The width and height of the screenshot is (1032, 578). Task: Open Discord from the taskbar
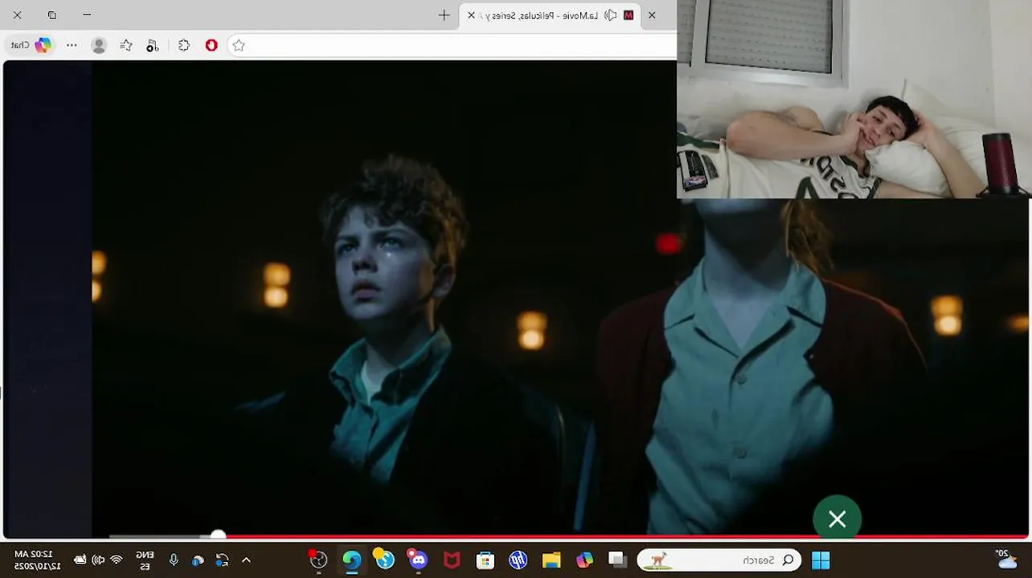coord(417,559)
